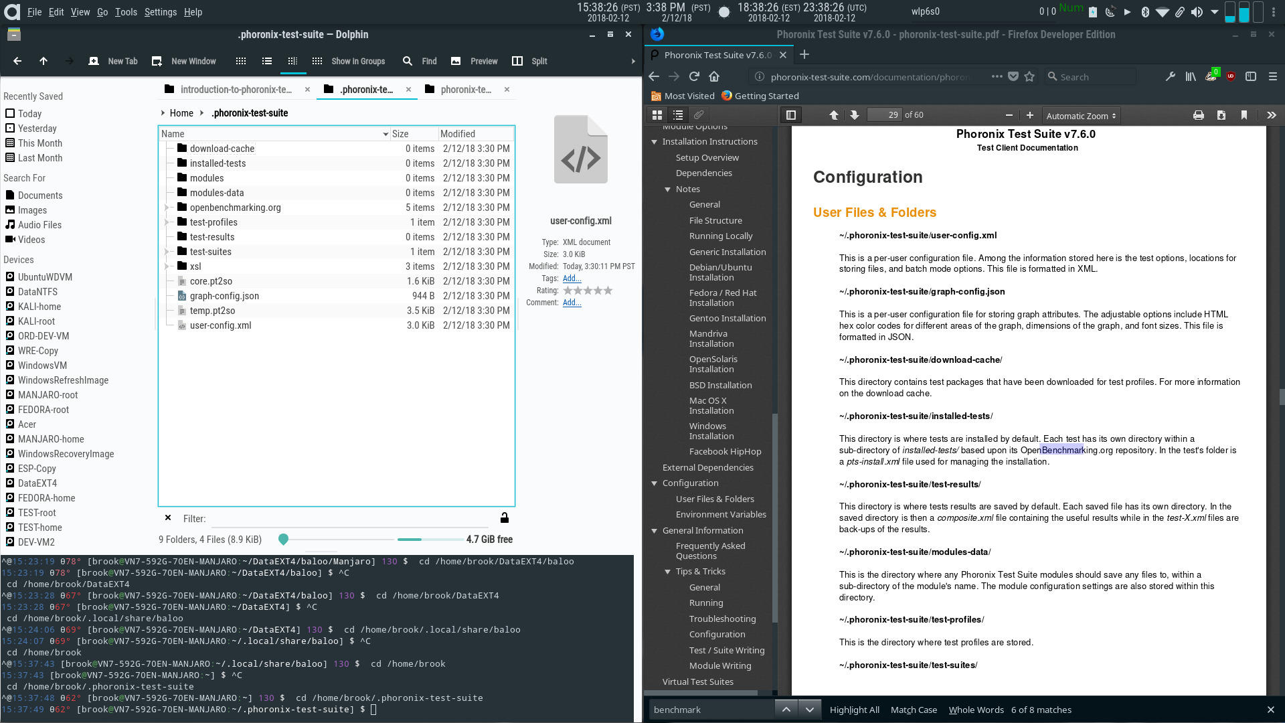The height and width of the screenshot is (723, 1285).
Task: Toggle Whole Words in find bar
Action: 976,710
